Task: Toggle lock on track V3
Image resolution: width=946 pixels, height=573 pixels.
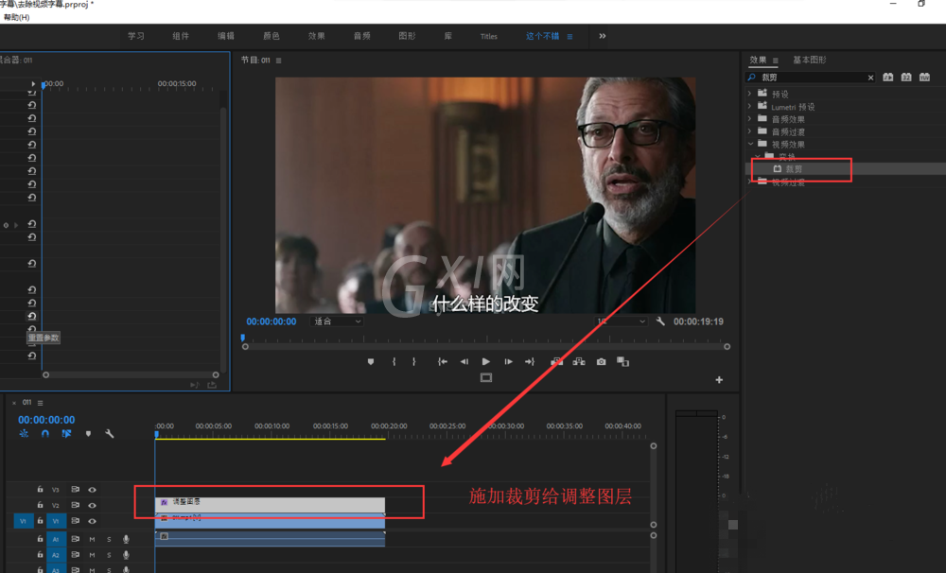Action: pos(40,490)
